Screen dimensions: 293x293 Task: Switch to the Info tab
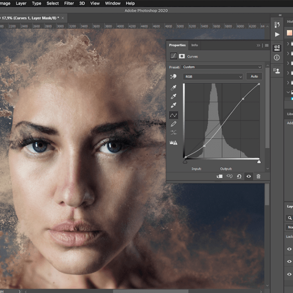[195, 45]
